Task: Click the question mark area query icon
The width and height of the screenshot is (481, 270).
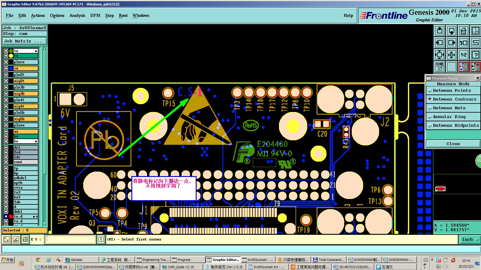Action: 476,55
